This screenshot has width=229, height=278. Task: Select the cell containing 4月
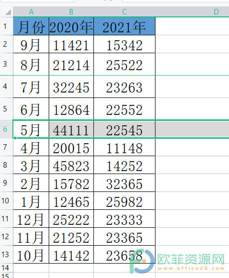[x=31, y=147]
